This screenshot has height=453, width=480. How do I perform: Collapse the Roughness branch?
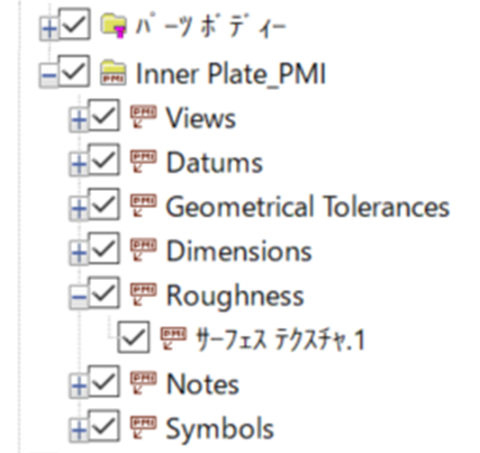[79, 296]
